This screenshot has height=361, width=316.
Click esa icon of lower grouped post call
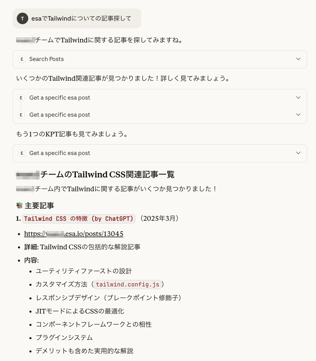click(21, 115)
